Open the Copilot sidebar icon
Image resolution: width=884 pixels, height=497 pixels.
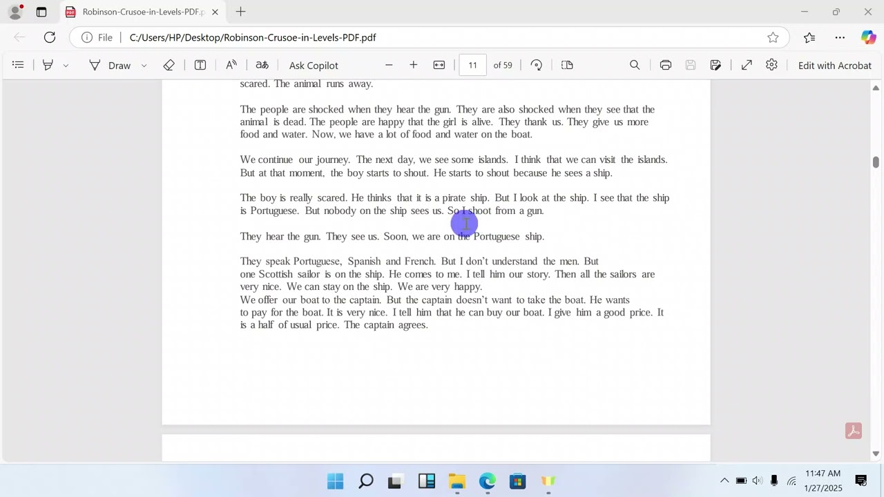[x=868, y=37]
